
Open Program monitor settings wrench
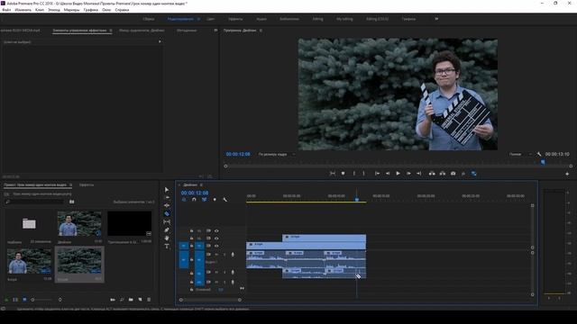tap(539, 154)
